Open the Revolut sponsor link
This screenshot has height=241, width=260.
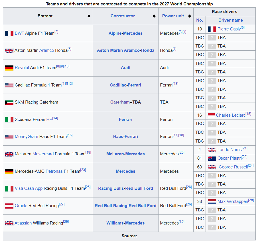coord(22,68)
